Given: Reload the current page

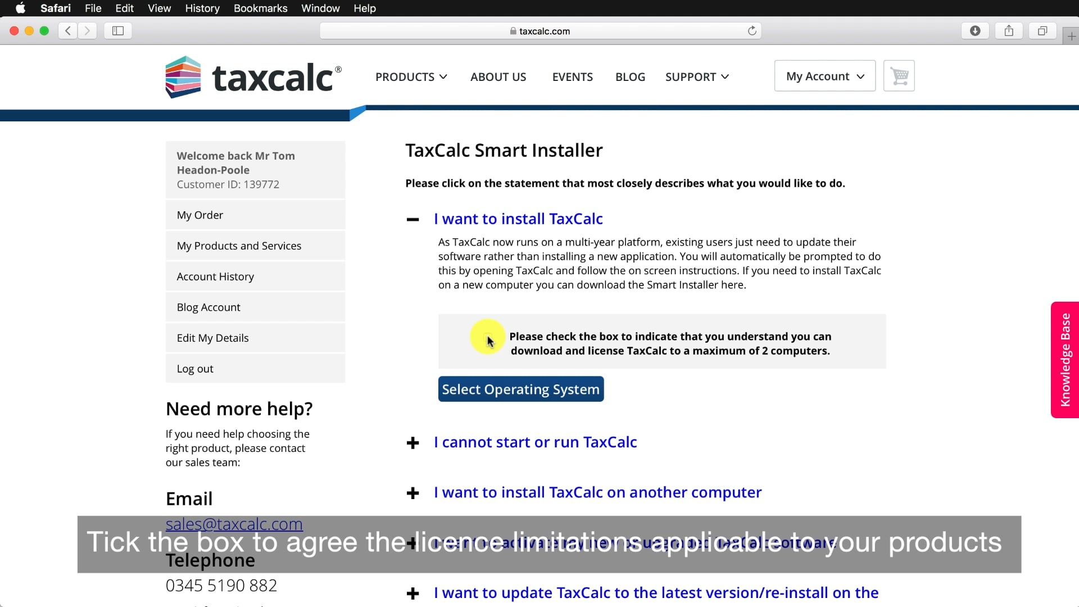Looking at the screenshot, I should tap(752, 31).
